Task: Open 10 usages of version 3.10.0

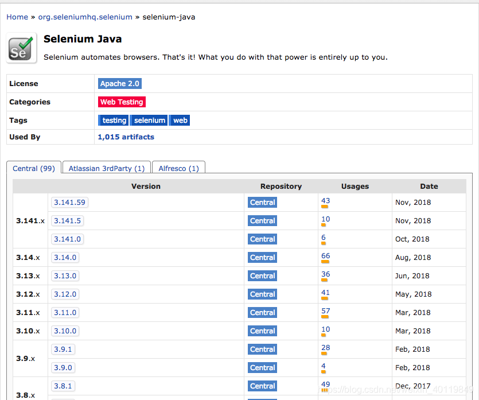Action: click(x=326, y=329)
